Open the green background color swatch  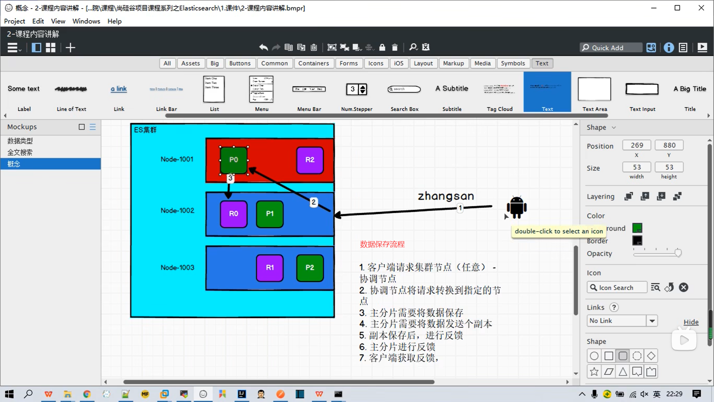(637, 228)
